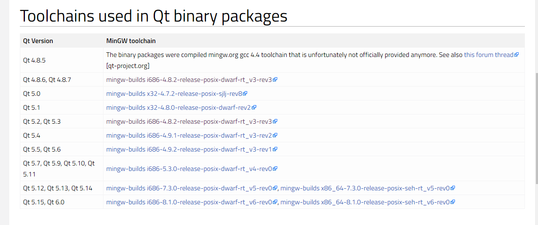Click the page's vertical scrollbar
Screen dimensions: 538x225
[x=535, y=127]
